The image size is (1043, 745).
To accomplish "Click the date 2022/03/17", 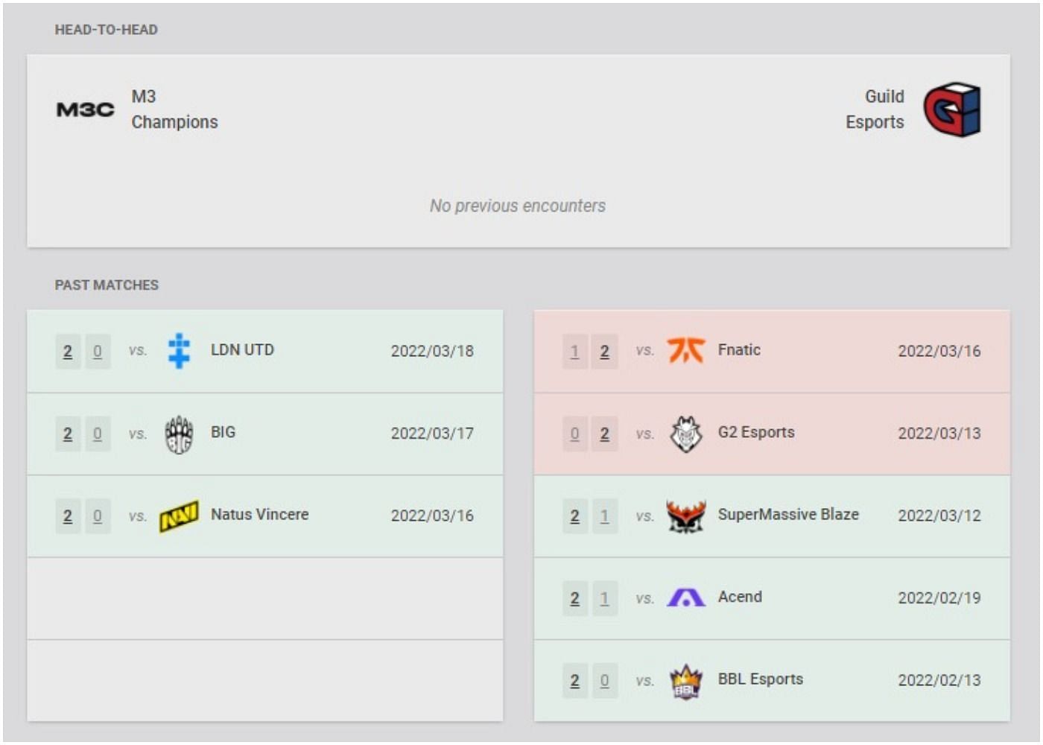I will coord(432,434).
